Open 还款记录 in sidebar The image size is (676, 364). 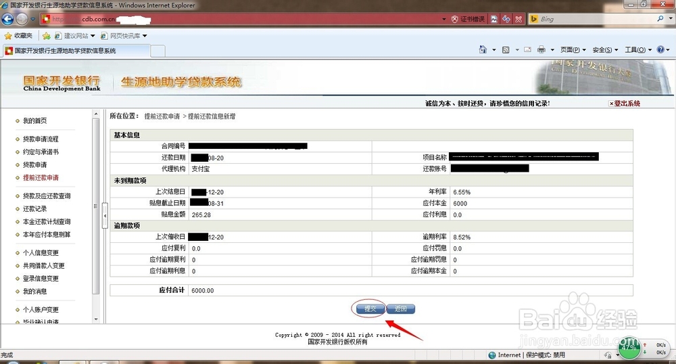34,209
